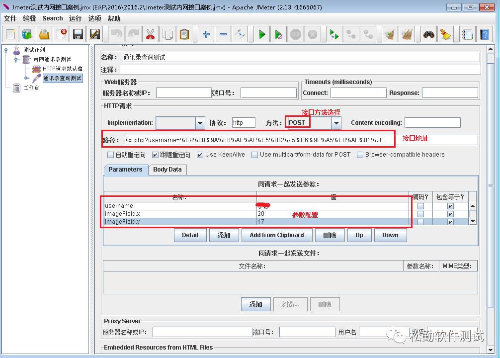Click the Cut scissors icon
The height and width of the screenshot is (358, 500).
click(150, 34)
